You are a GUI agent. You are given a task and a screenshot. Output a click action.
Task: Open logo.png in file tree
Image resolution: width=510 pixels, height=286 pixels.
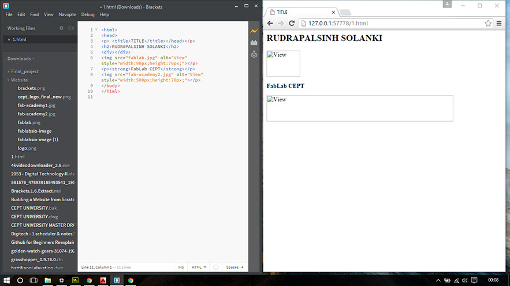pyautogui.click(x=27, y=148)
